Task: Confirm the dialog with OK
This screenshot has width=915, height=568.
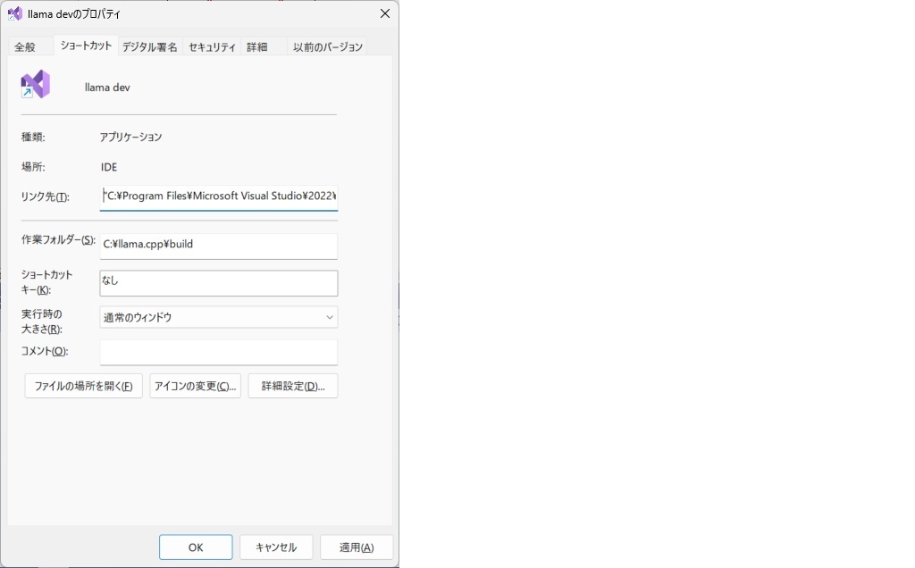Action: pyautogui.click(x=196, y=547)
